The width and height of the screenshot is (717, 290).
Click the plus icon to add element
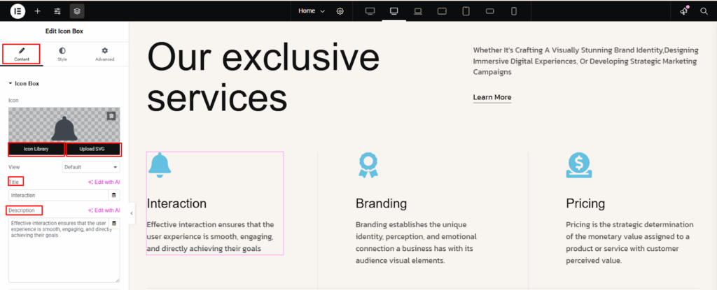pyautogui.click(x=37, y=11)
